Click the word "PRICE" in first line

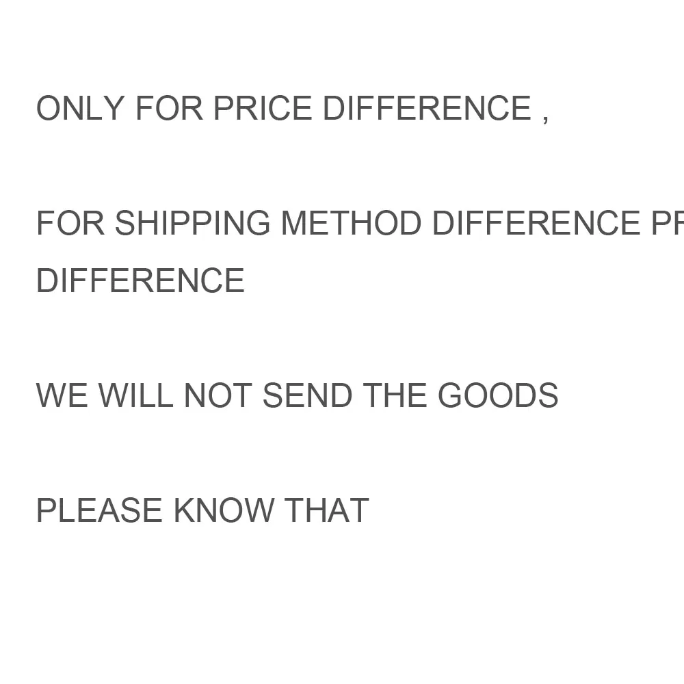(263, 109)
